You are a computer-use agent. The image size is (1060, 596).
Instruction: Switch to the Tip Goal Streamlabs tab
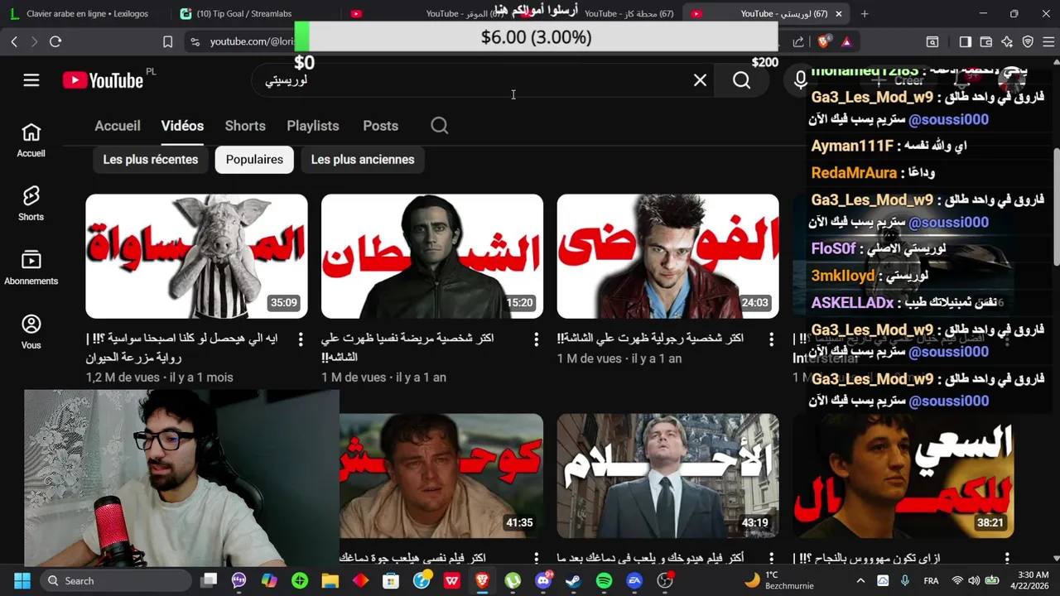tap(245, 13)
